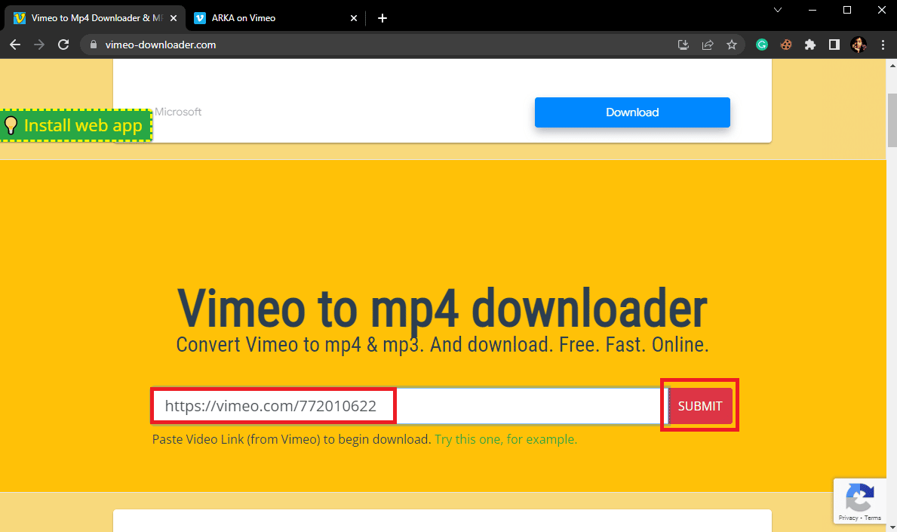897x532 pixels.
Task: Click 'Try this one, for example' link
Action: [505, 439]
